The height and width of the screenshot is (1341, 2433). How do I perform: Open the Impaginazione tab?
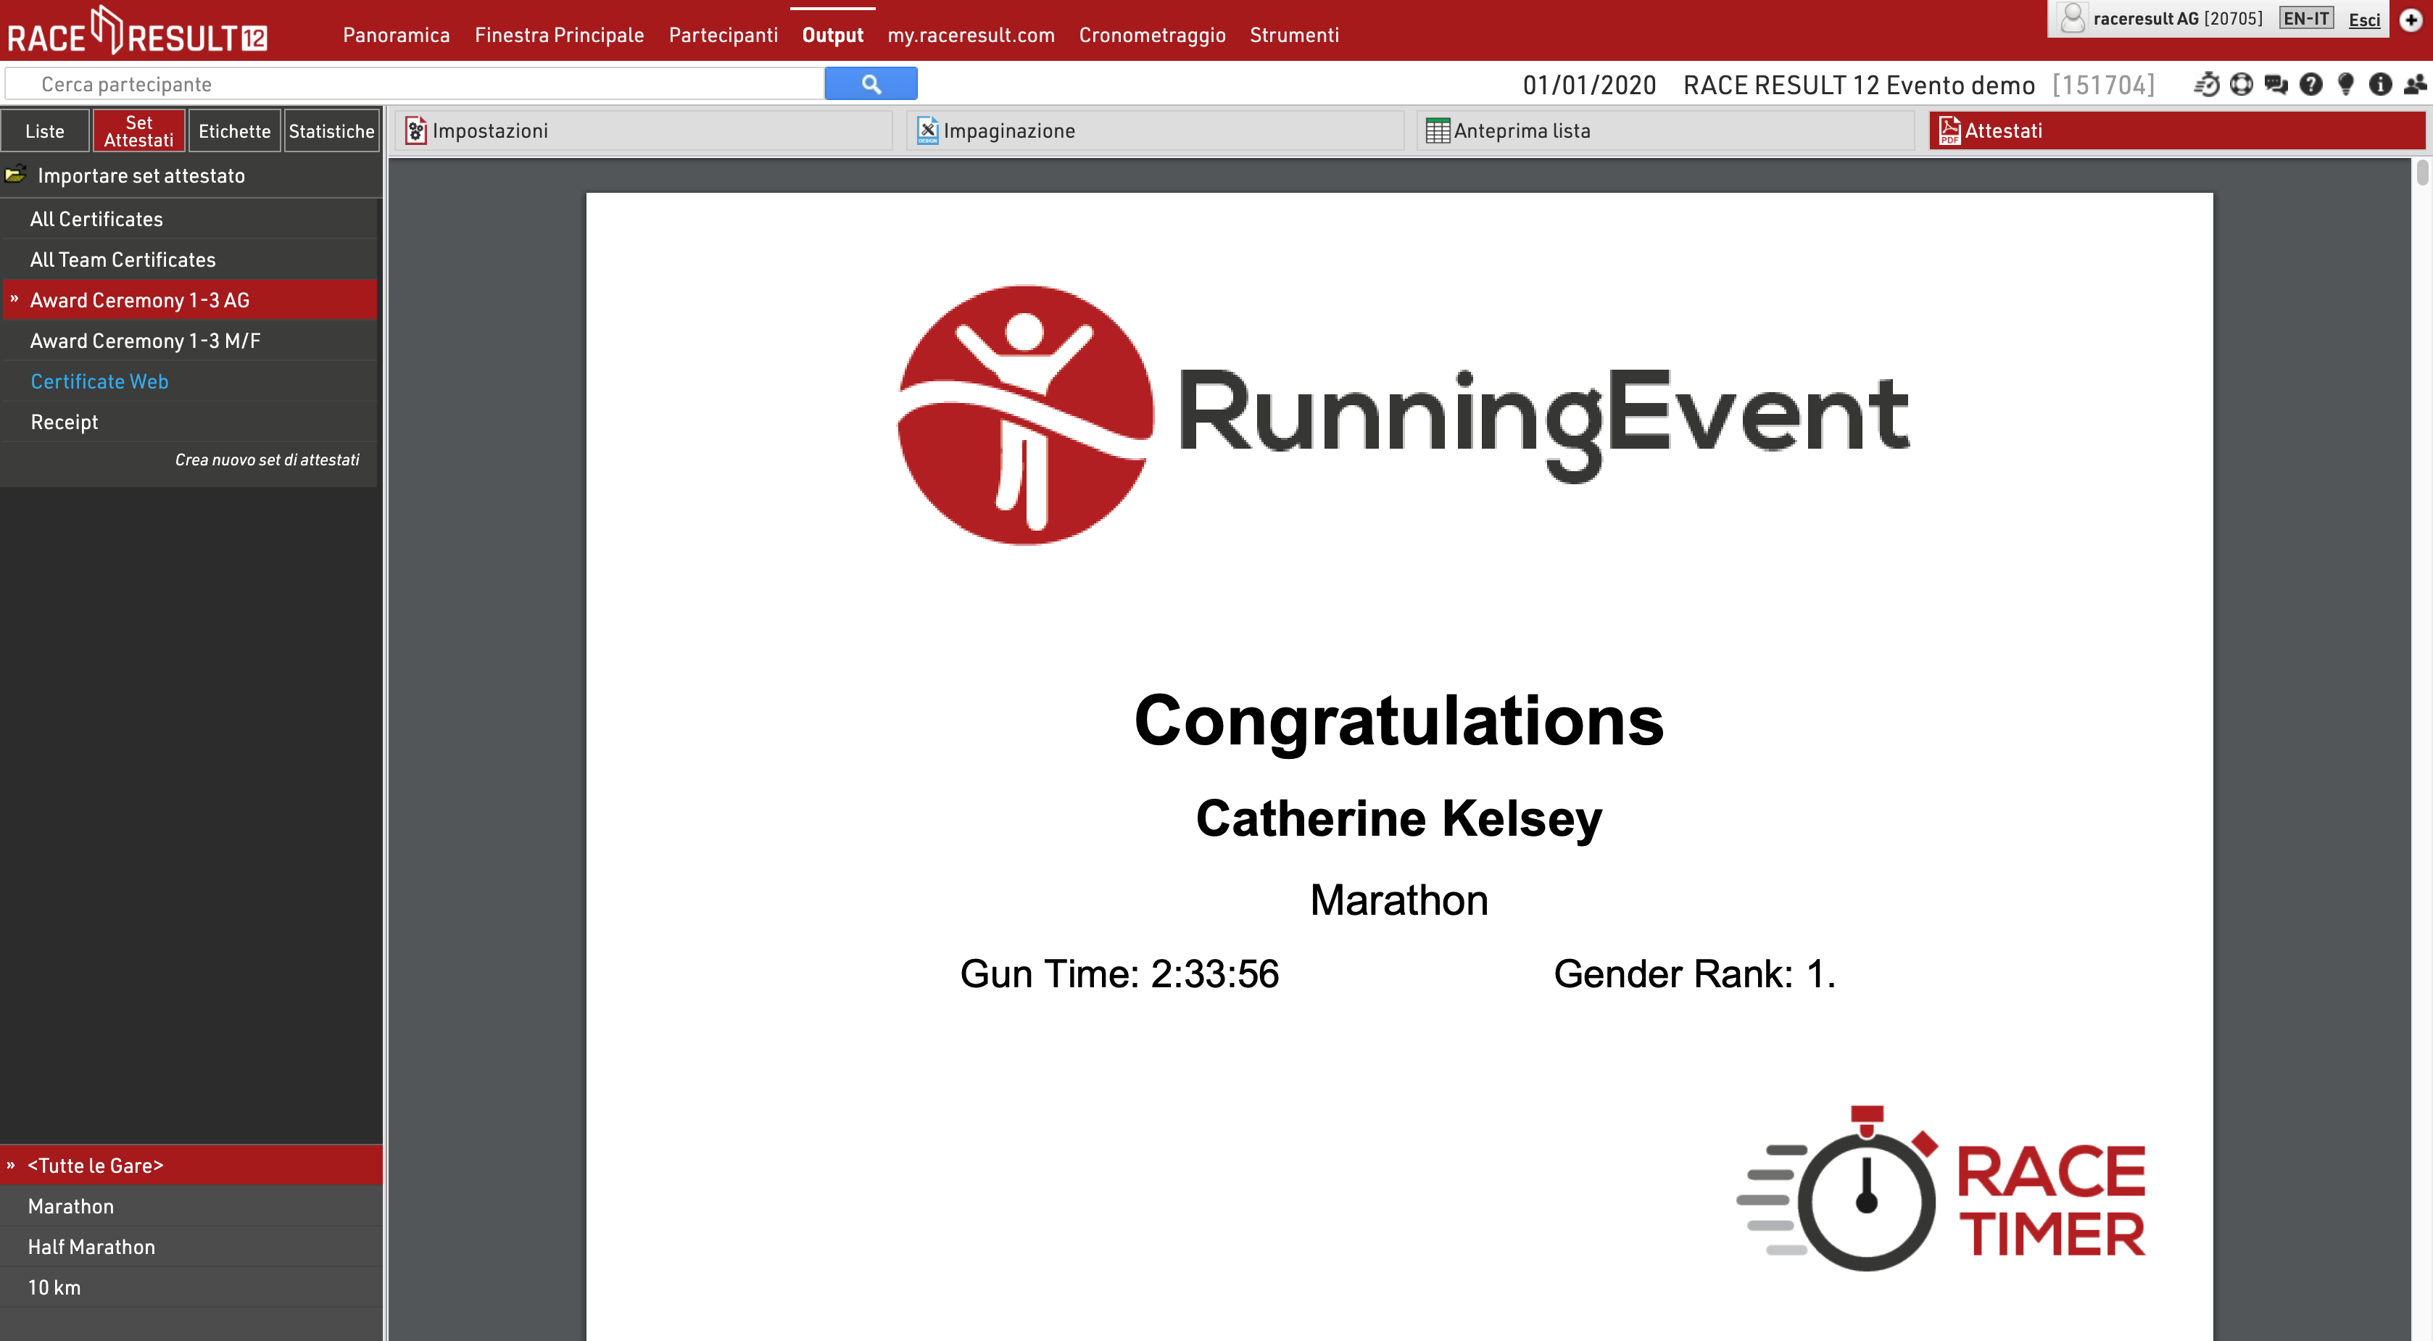point(1155,130)
